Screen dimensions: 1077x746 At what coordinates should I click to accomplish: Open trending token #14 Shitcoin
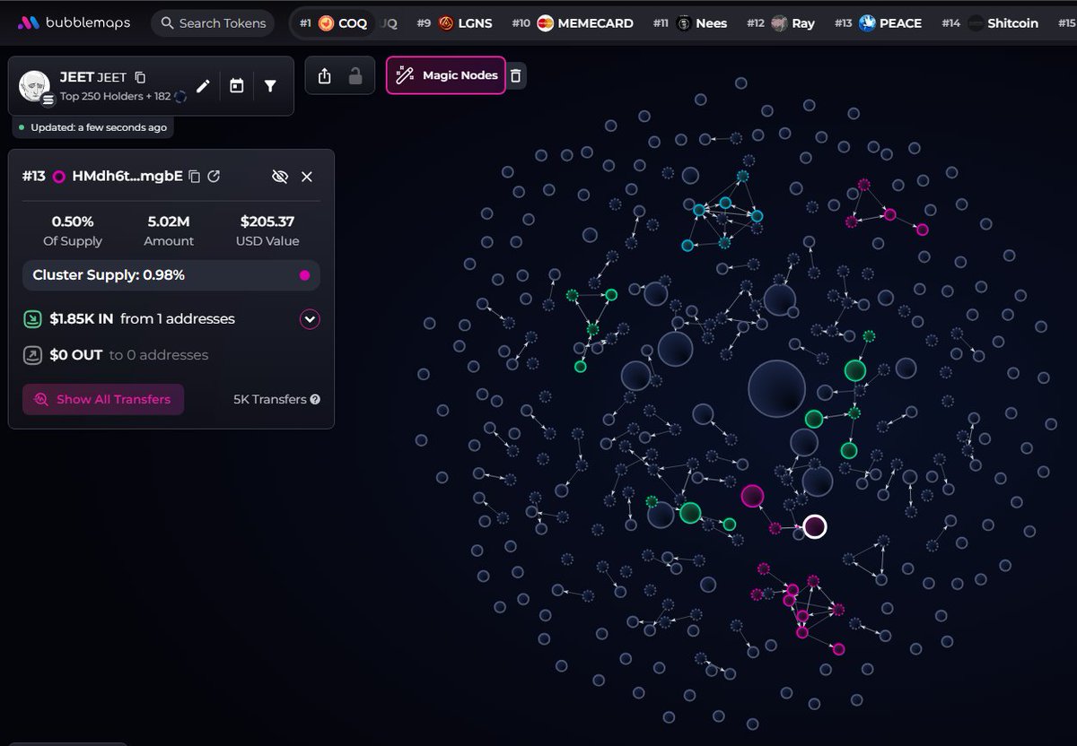click(989, 23)
